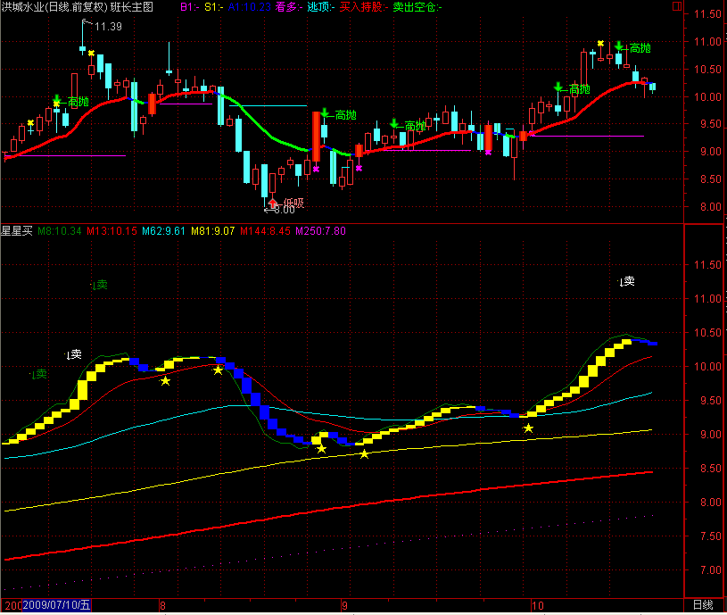Click the green M8:10.34 moving average label
The width and height of the screenshot is (727, 615).
click(x=60, y=230)
